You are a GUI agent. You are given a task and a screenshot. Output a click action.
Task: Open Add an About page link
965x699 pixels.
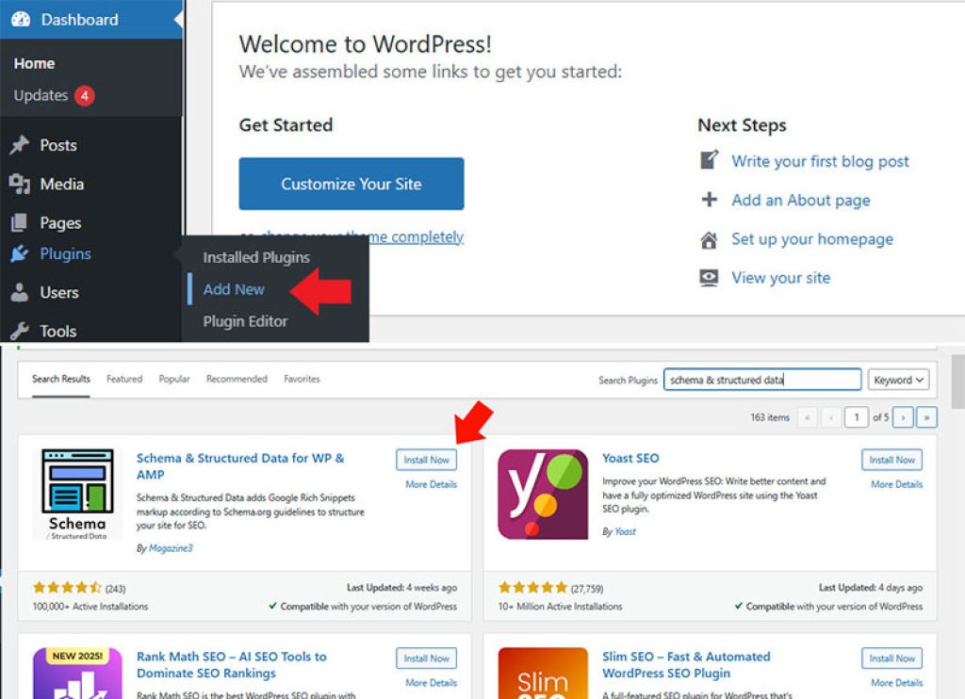point(801,200)
